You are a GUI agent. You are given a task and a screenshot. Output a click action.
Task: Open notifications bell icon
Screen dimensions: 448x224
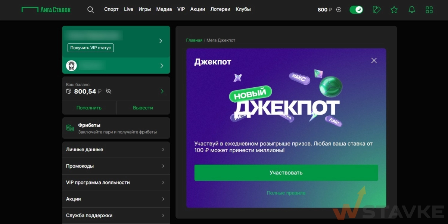tap(412, 10)
